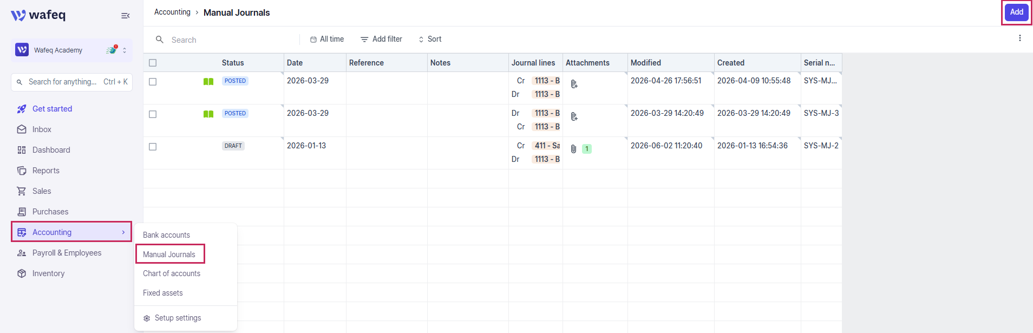This screenshot has height=333, width=1033.
Task: Open the three-dot more options menu
Action: [1020, 38]
